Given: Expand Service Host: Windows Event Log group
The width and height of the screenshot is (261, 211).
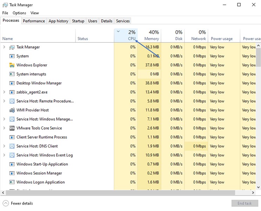Looking at the screenshot, I should [4, 155].
